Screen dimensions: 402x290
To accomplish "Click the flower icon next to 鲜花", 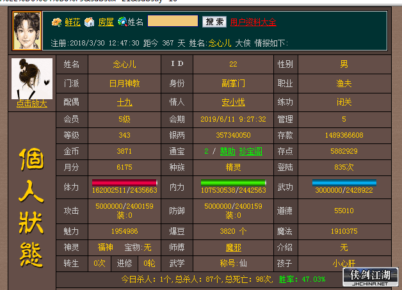I will (x=57, y=22).
